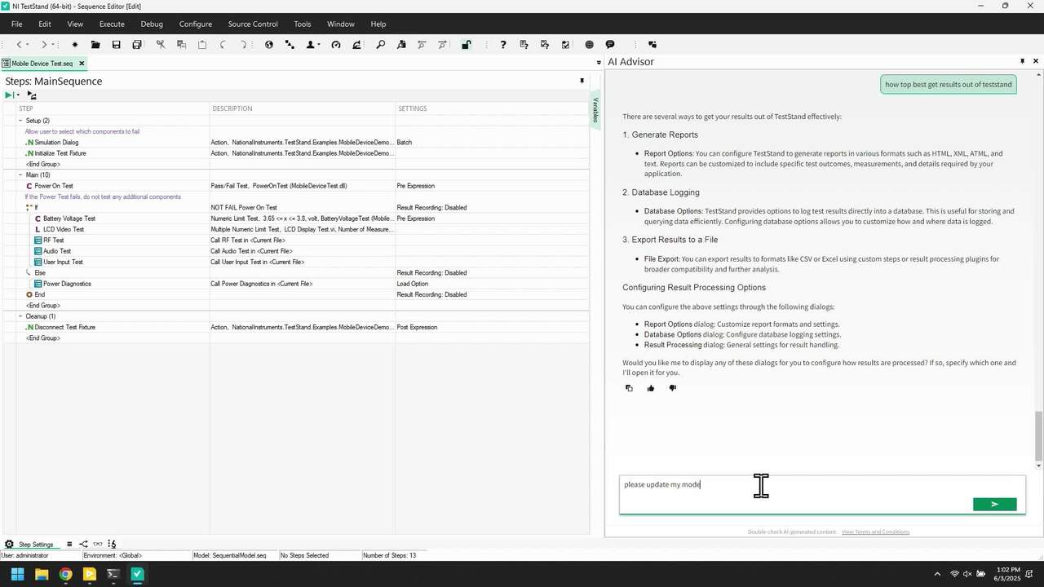
Task: Give the AI response a thumbs down
Action: [672, 388]
